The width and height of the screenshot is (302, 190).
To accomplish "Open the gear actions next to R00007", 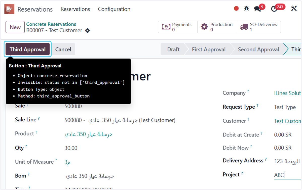I will click(87, 31).
